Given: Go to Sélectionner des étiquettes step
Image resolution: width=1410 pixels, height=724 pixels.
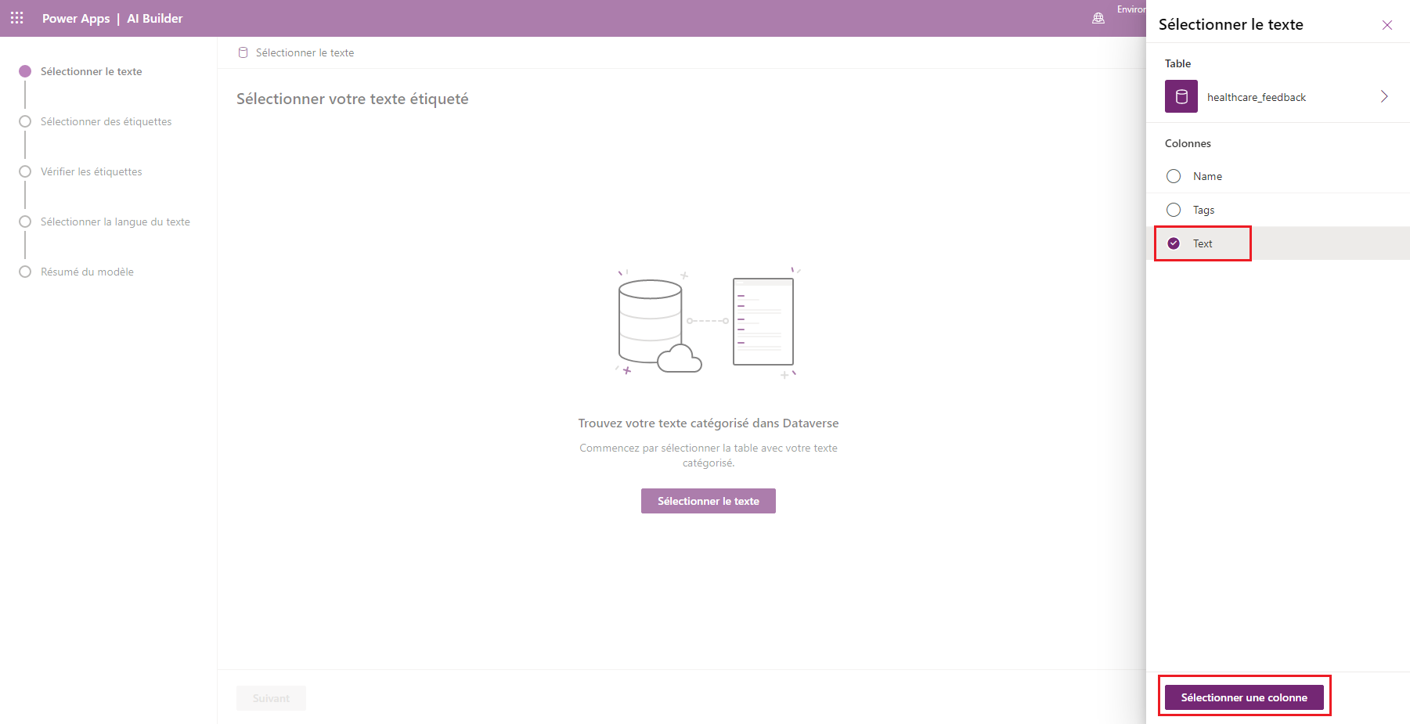Looking at the screenshot, I should pos(96,121).
